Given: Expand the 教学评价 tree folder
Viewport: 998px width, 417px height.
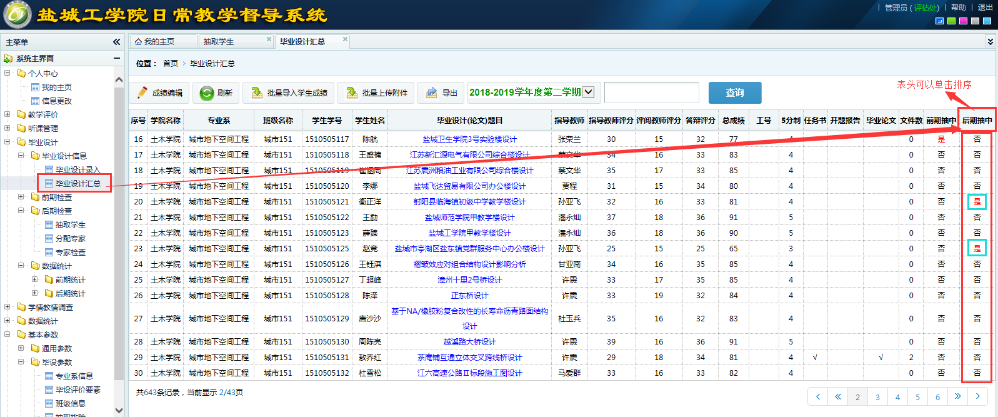Looking at the screenshot, I should click(x=7, y=114).
